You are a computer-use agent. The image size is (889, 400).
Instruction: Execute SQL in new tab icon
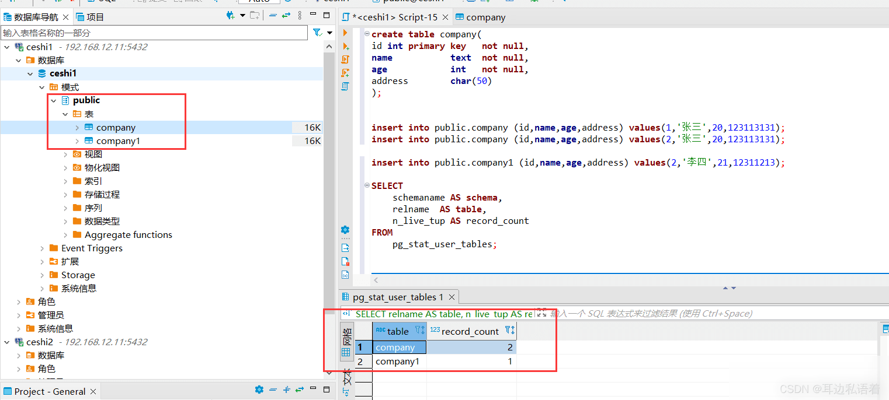(x=345, y=46)
